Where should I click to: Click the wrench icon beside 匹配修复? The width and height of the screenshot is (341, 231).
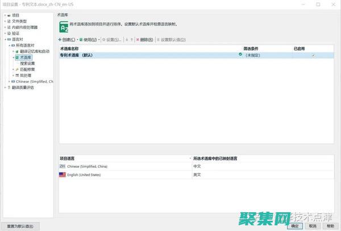pos(17,69)
